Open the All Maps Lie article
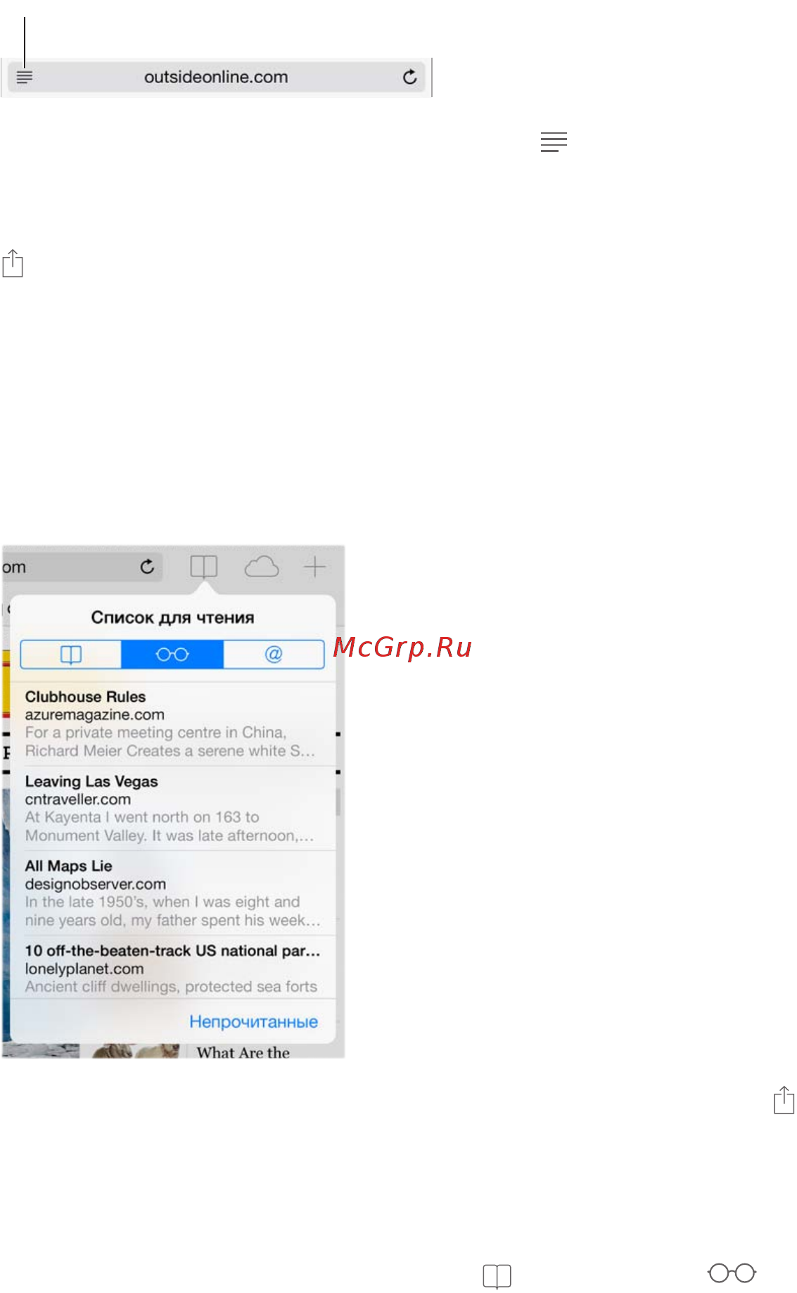Viewport: 797px width, 1293px height. pos(173,893)
